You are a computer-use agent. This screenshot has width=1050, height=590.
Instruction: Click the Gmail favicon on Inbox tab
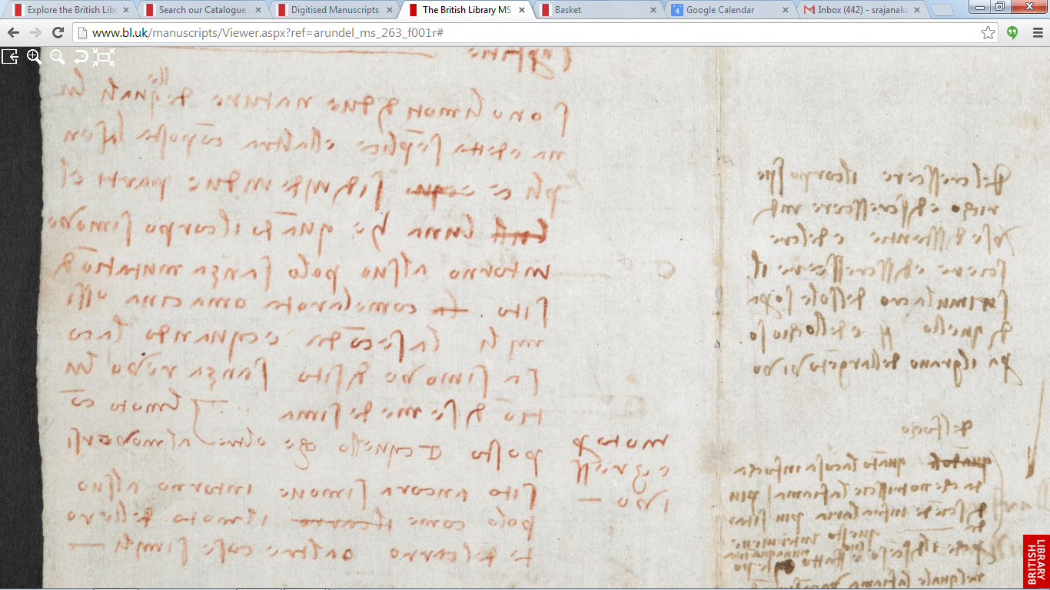tap(809, 10)
